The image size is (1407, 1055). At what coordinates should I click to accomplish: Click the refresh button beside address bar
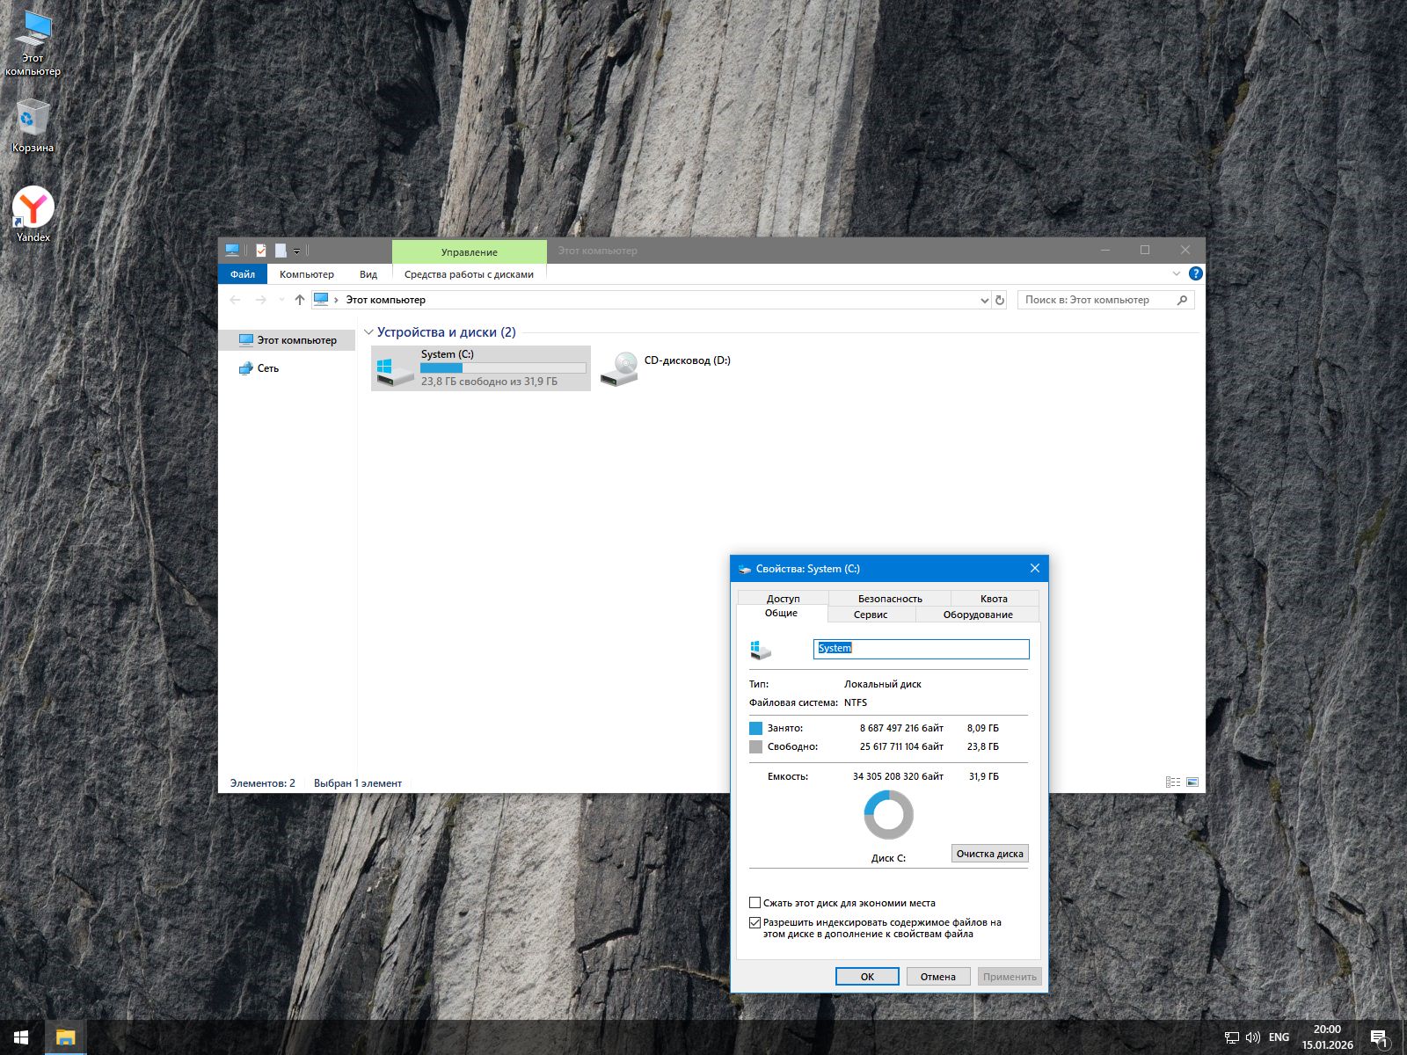coord(999,300)
